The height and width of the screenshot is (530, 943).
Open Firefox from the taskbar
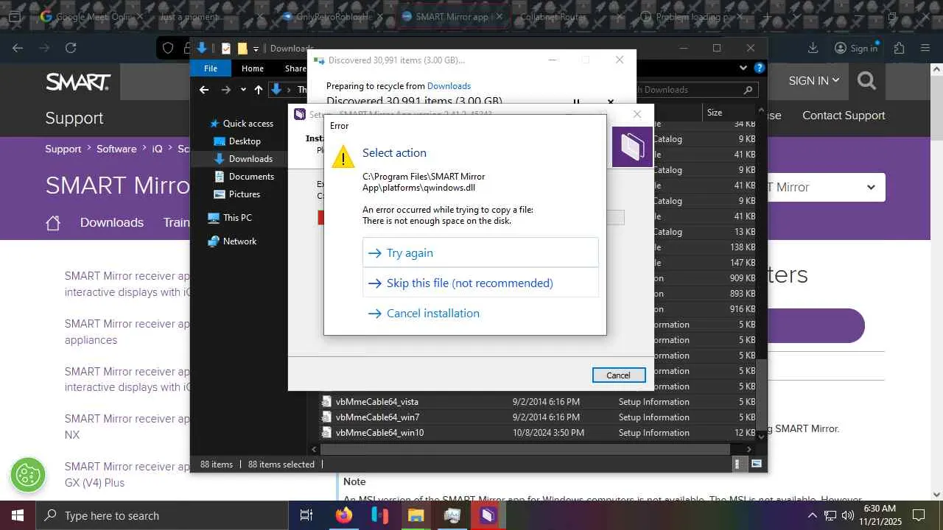click(344, 515)
